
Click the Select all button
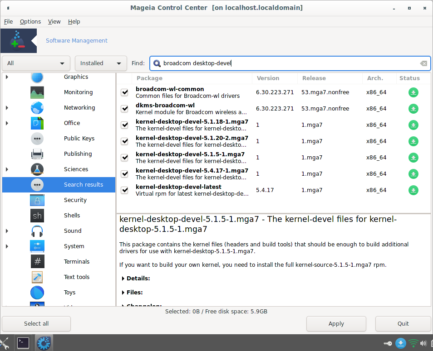click(36, 324)
